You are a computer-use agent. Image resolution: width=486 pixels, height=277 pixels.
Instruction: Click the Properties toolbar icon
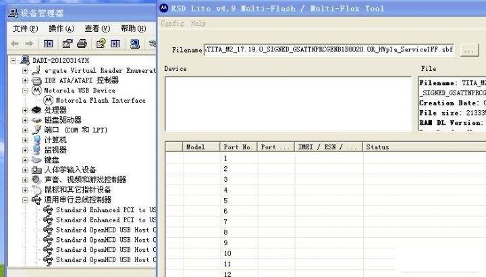pos(67,44)
